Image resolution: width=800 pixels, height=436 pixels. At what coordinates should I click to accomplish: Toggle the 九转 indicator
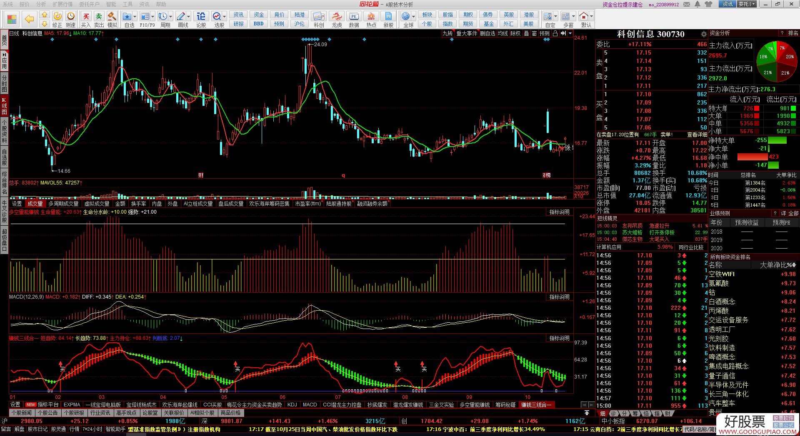[x=447, y=33]
